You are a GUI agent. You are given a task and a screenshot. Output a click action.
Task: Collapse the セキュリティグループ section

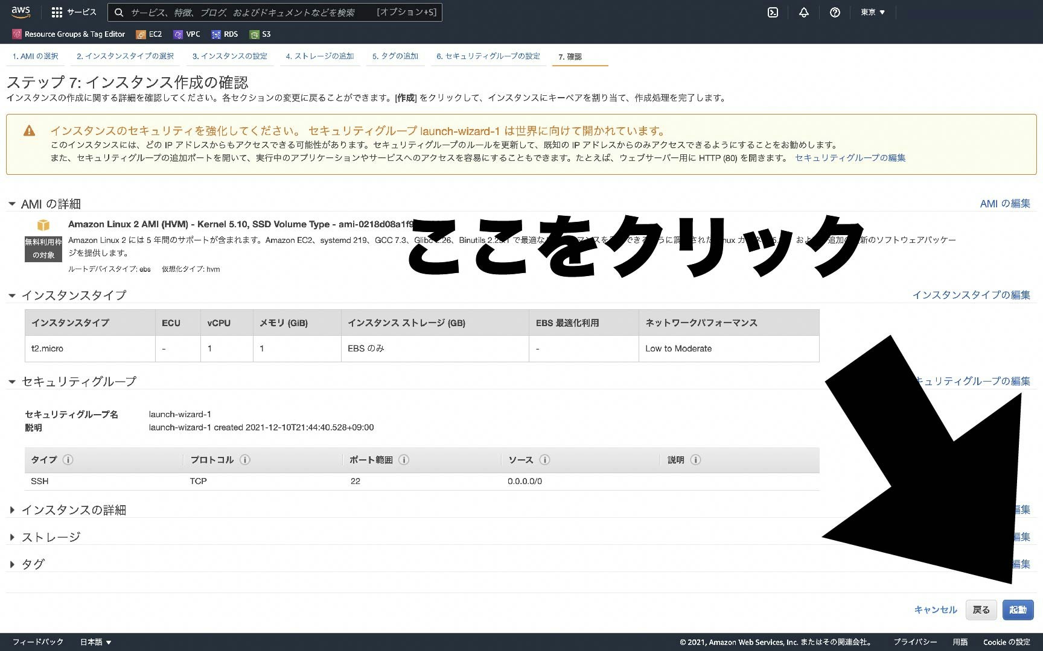point(11,382)
